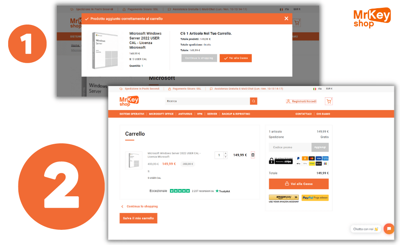Screen dimensions: 400x245
Task: Click the back chevron beside Continua lo shopping
Action: 122,206
